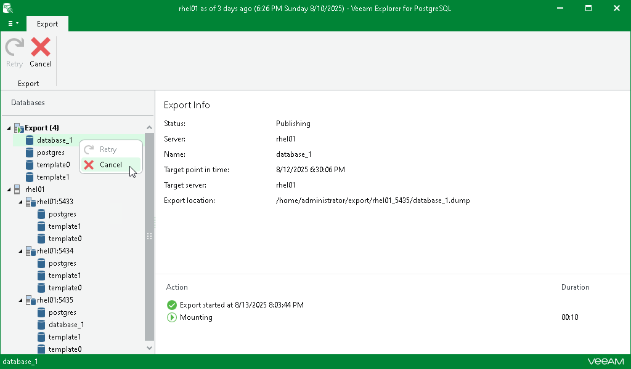Select the template1 database icon under rhel01:5435

(41, 337)
